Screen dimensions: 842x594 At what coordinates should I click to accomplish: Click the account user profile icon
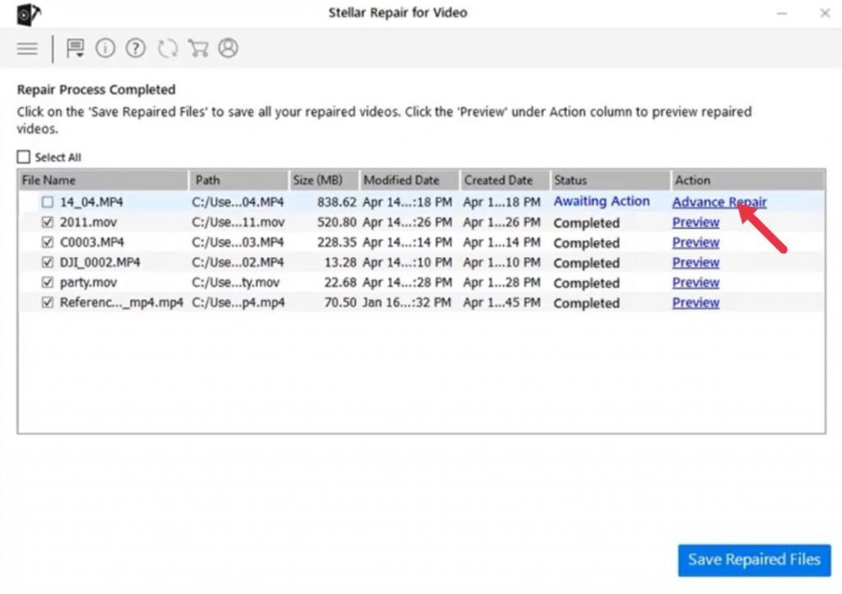[229, 48]
